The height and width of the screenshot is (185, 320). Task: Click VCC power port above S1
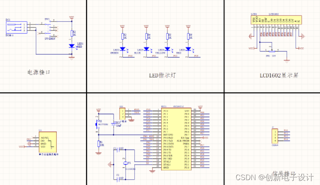pos(99,110)
